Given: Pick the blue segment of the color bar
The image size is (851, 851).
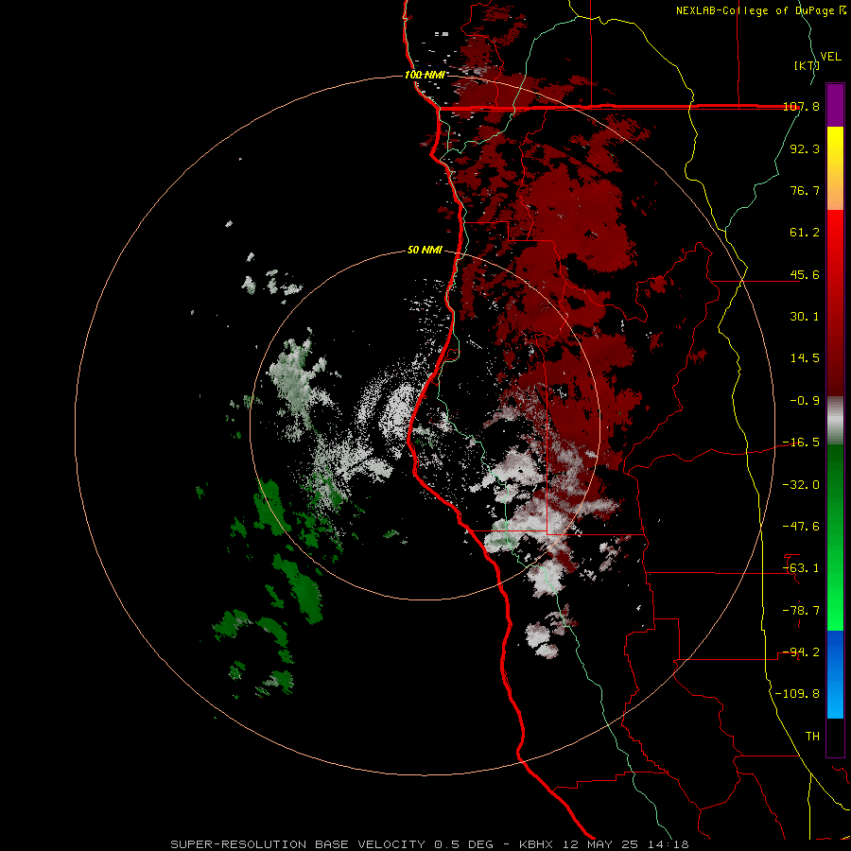Looking at the screenshot, I should click(835, 674).
